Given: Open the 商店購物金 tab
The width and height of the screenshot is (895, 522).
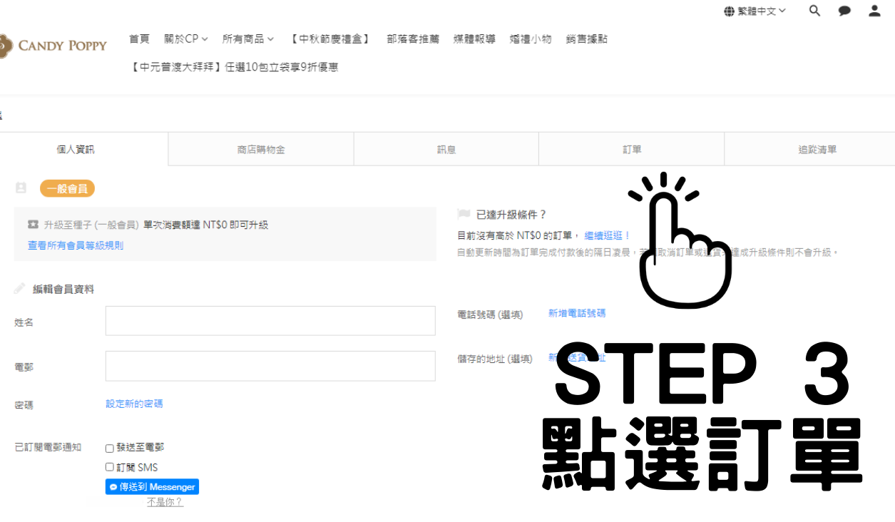Looking at the screenshot, I should coord(261,149).
